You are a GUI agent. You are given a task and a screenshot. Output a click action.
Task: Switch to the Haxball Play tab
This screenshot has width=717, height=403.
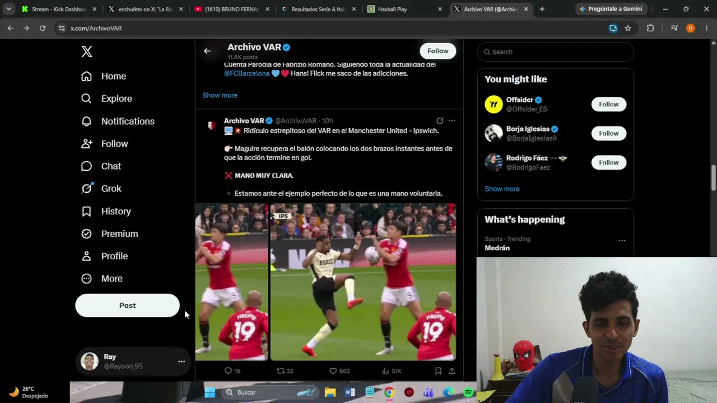pos(404,9)
